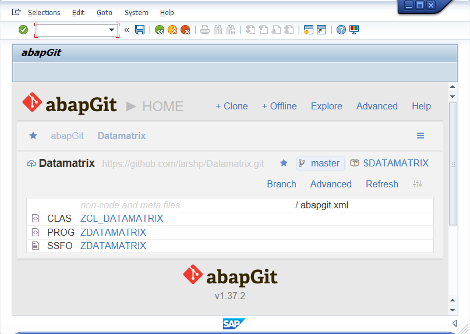Click the Print toolbar icon
470x334 pixels.
tap(205, 30)
